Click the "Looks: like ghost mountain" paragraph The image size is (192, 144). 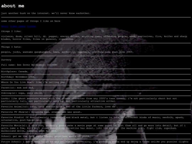click(x=89, y=100)
